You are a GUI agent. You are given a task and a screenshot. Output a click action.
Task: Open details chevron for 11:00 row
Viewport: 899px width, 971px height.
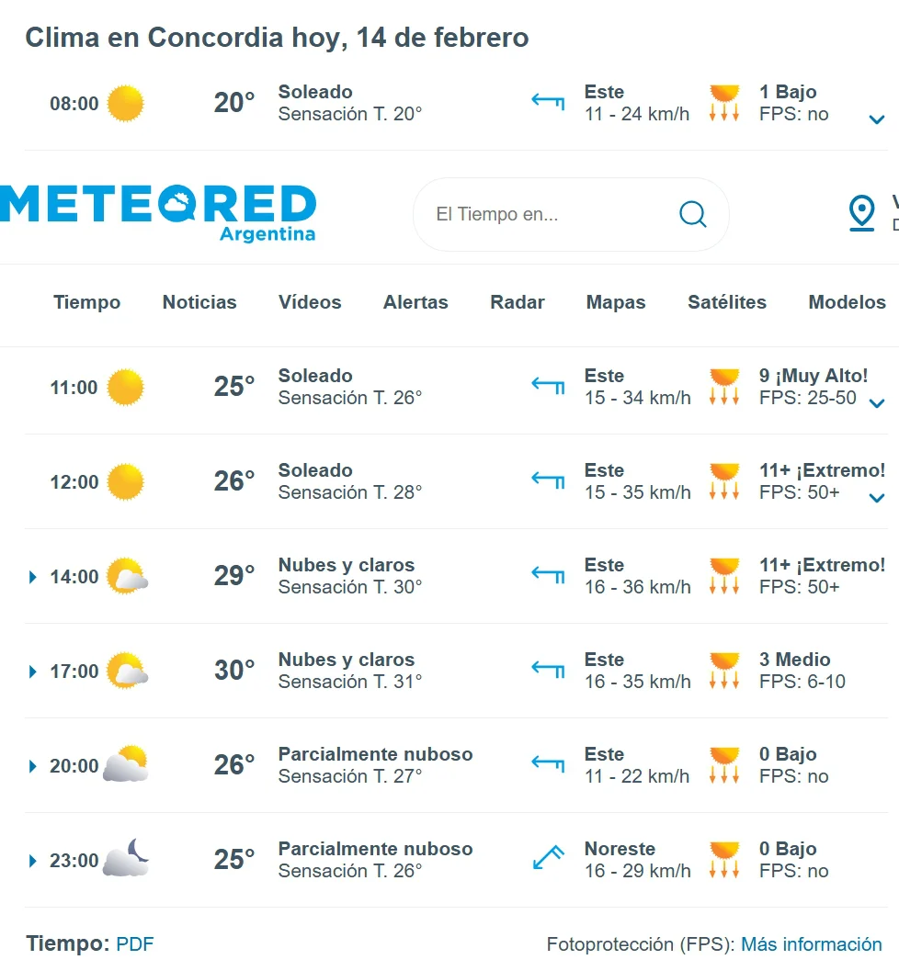pyautogui.click(x=877, y=403)
